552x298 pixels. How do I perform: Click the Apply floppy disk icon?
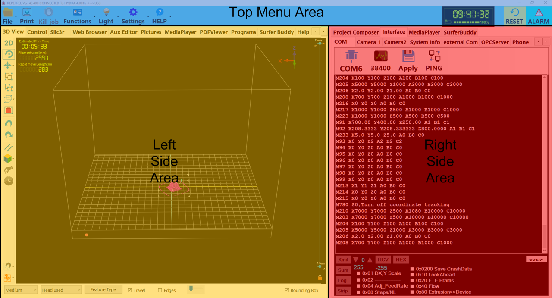[x=408, y=56]
